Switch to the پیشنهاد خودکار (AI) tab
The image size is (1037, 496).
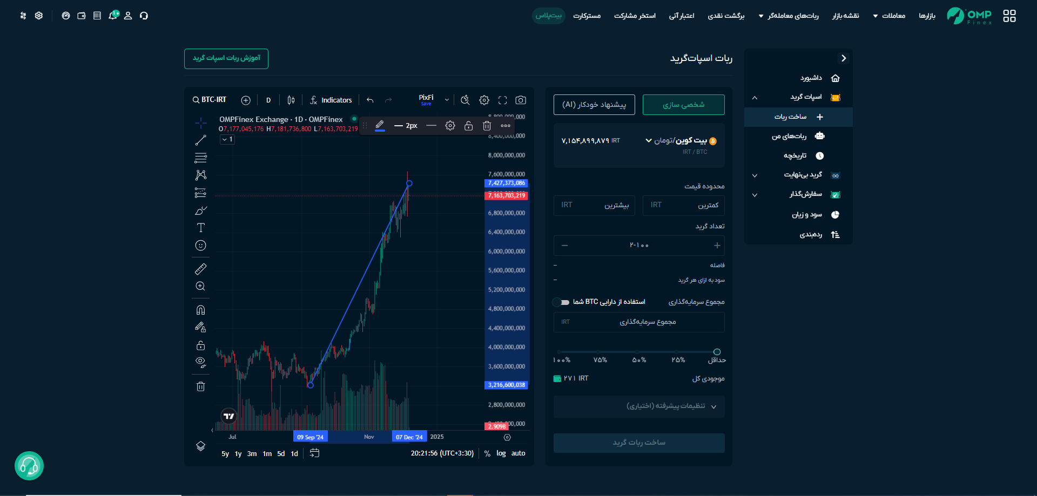(594, 105)
